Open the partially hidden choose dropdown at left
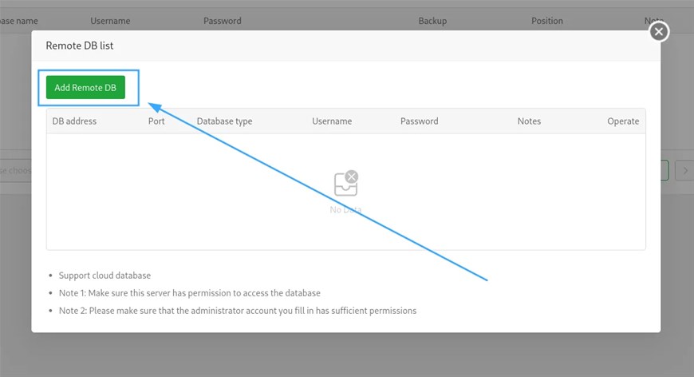Viewport: 694px width, 377px height. point(15,171)
